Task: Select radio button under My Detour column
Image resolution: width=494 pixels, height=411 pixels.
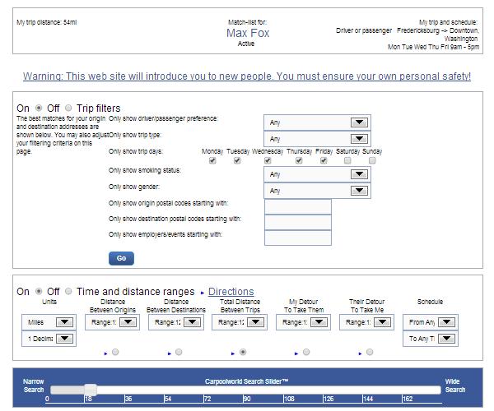Action: point(306,353)
